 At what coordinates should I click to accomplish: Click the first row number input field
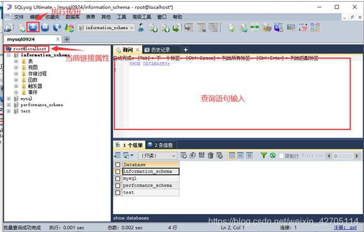(342, 156)
